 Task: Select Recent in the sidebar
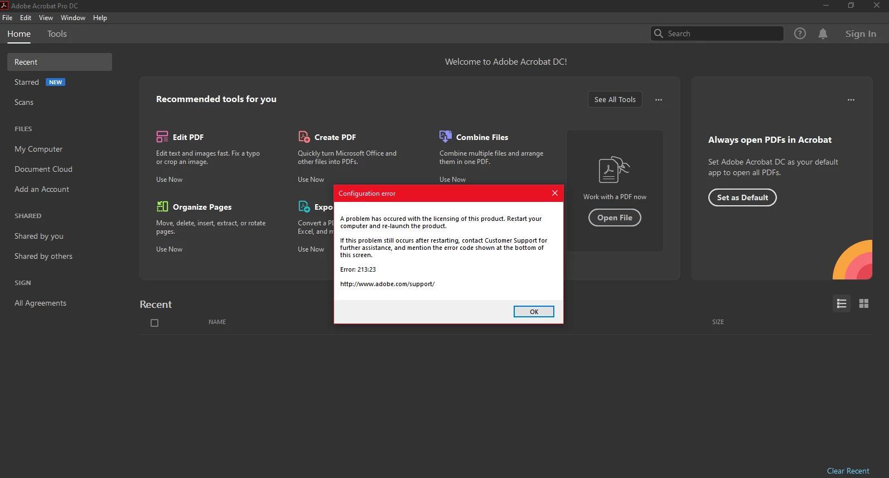coord(60,62)
